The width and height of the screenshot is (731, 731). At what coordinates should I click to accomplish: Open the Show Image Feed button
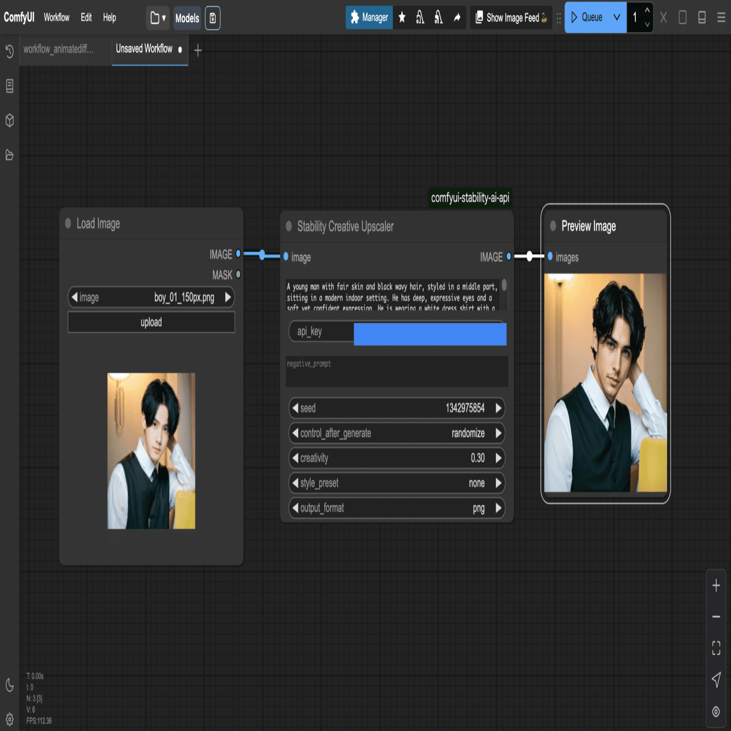click(x=511, y=18)
